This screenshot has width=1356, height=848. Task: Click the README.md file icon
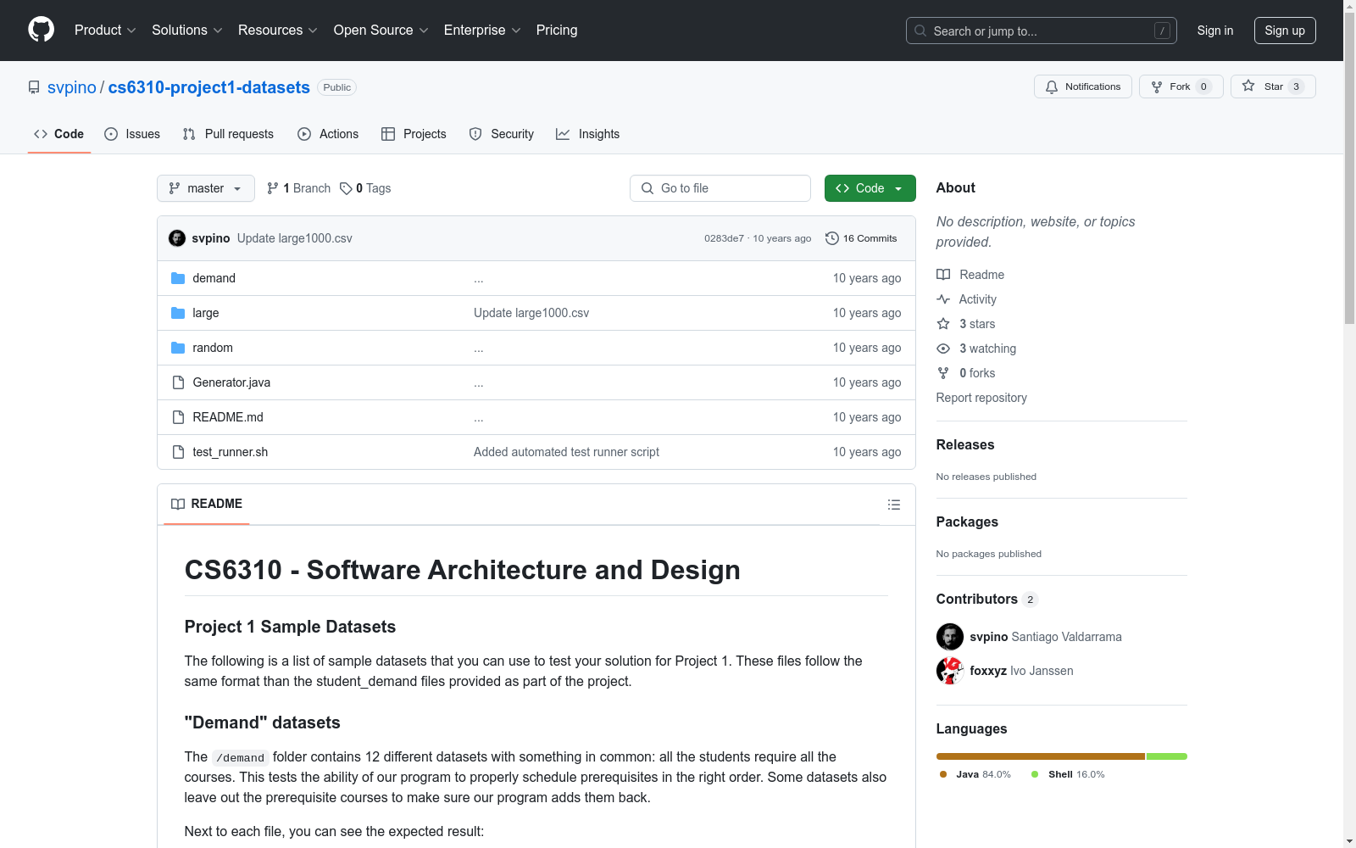coord(178,417)
